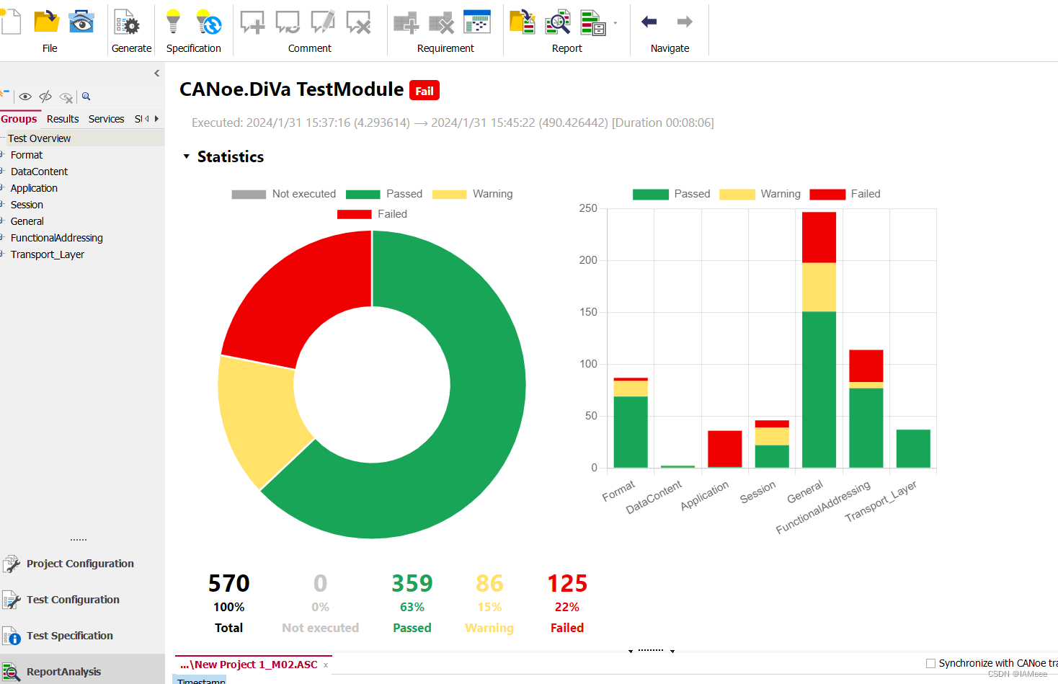Toggle Warning in donut chart legend
Viewport: 1058px width, 684px height.
click(x=473, y=194)
